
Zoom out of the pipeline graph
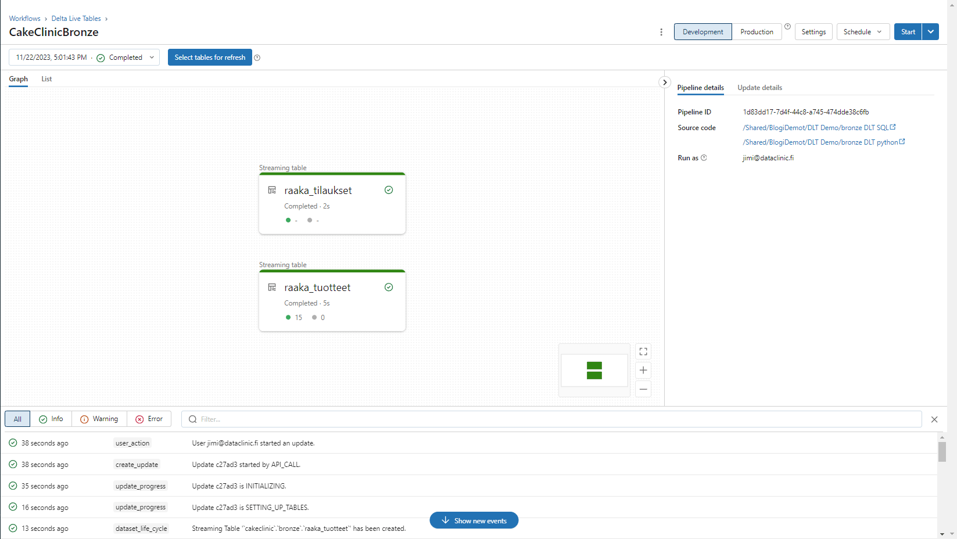(x=643, y=389)
